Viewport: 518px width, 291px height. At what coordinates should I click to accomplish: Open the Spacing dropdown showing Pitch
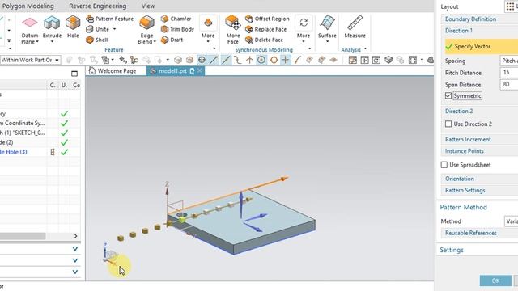509,61
